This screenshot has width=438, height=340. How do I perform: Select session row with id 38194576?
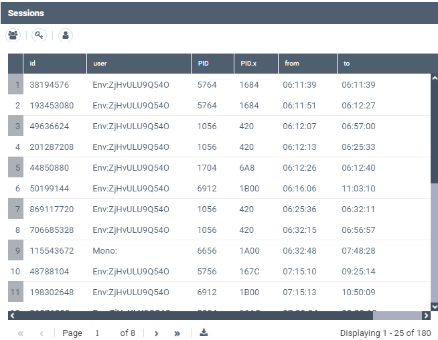[x=50, y=85]
